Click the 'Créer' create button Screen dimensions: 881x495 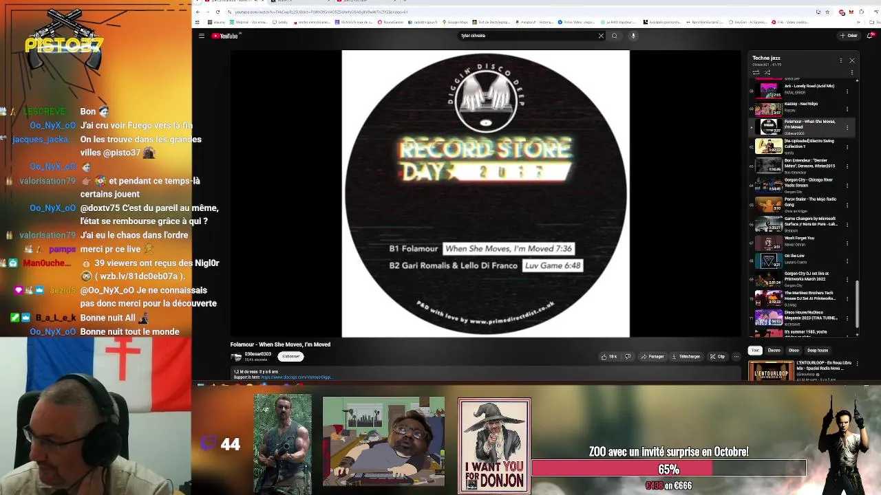(849, 36)
